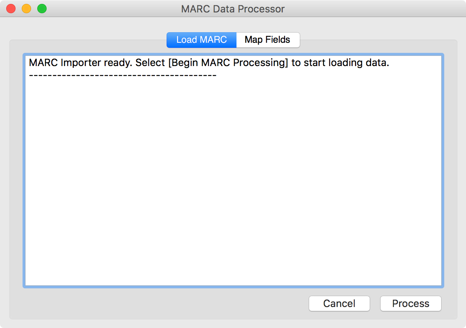The image size is (466, 328).
Task: Close the window with the red button
Action: coord(11,9)
